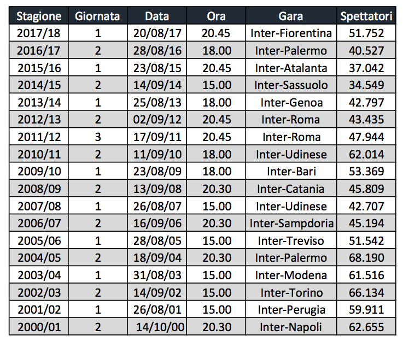Viewport: 403px width, 341px height.
Task: Click the date 28/08/16 cell
Action: pyautogui.click(x=157, y=51)
